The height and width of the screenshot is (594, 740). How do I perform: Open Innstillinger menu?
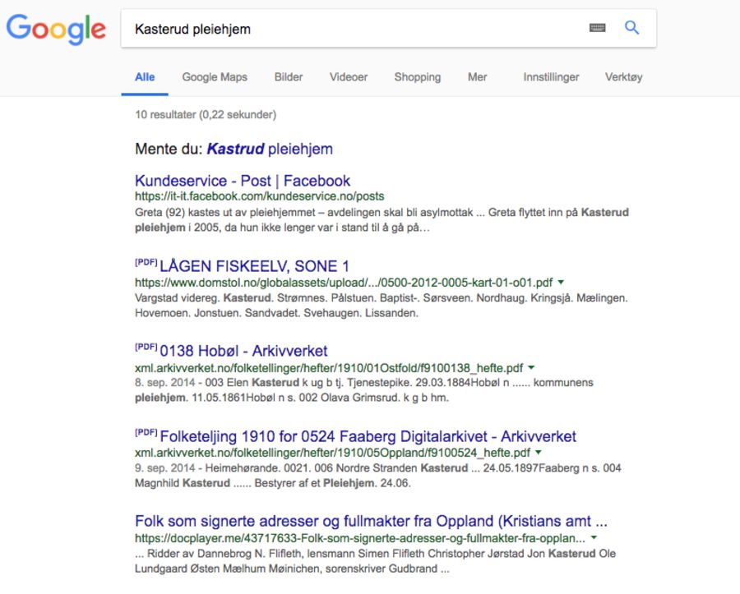pyautogui.click(x=551, y=77)
